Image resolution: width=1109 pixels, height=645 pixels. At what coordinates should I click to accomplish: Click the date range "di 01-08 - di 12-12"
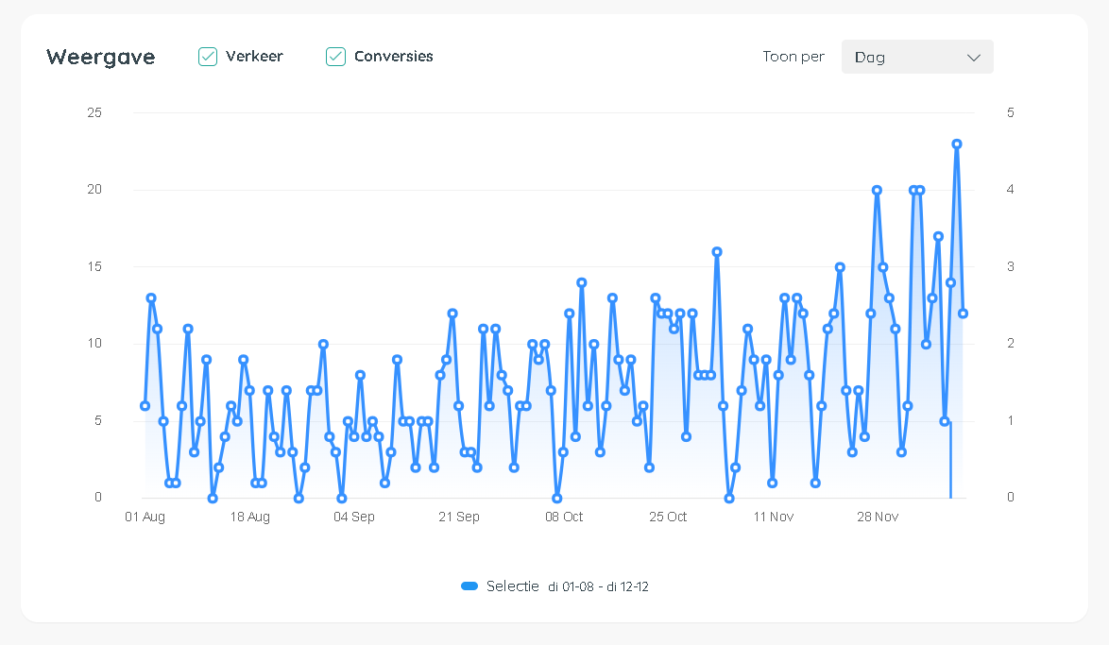(598, 587)
